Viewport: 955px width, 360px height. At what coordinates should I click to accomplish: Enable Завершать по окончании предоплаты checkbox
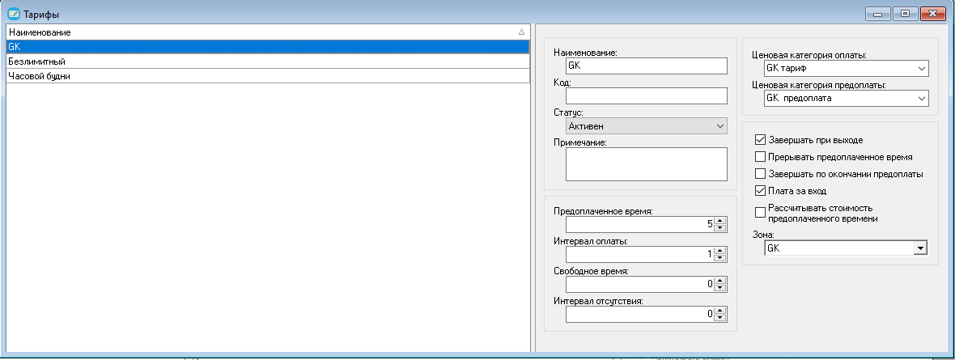pyautogui.click(x=760, y=174)
